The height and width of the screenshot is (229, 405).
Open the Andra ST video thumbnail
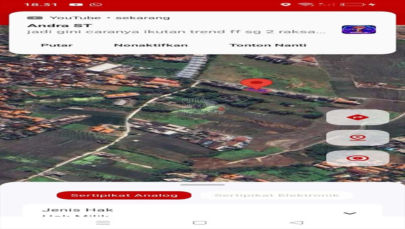pyautogui.click(x=359, y=30)
